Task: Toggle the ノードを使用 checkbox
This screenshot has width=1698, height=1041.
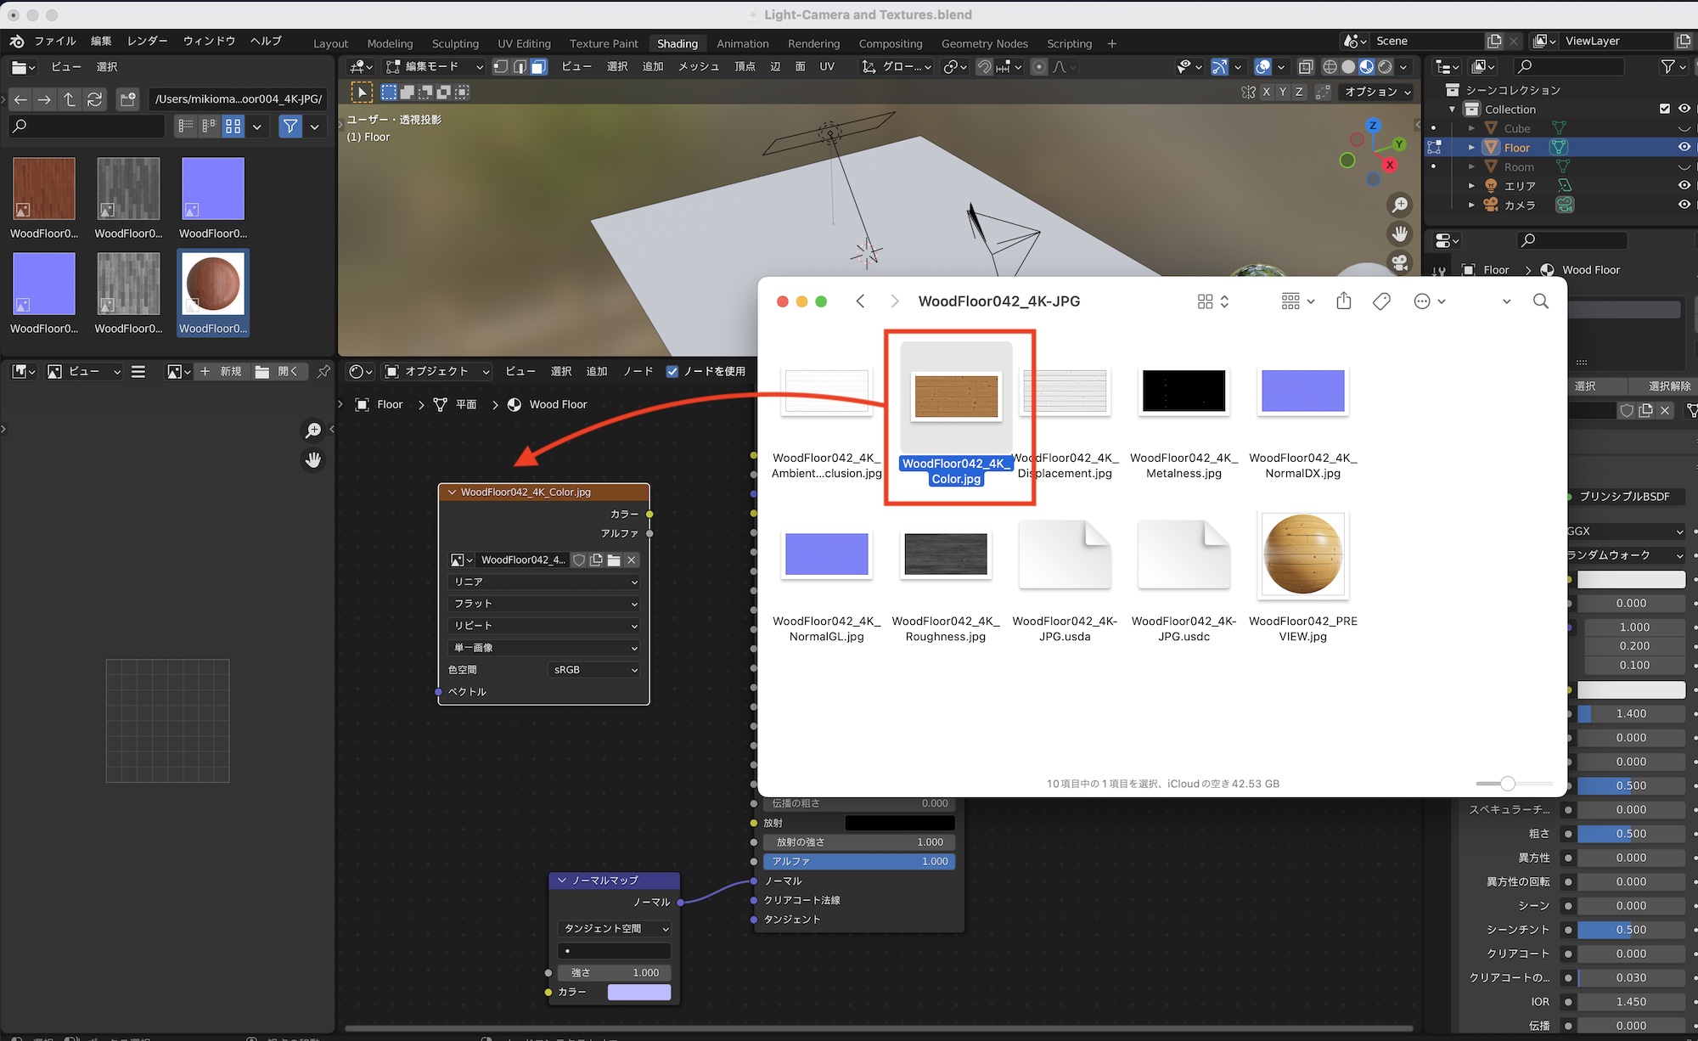Action: 672,372
